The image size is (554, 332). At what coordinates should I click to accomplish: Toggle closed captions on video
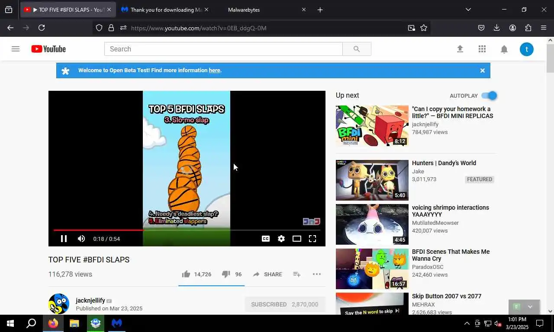[266, 239]
